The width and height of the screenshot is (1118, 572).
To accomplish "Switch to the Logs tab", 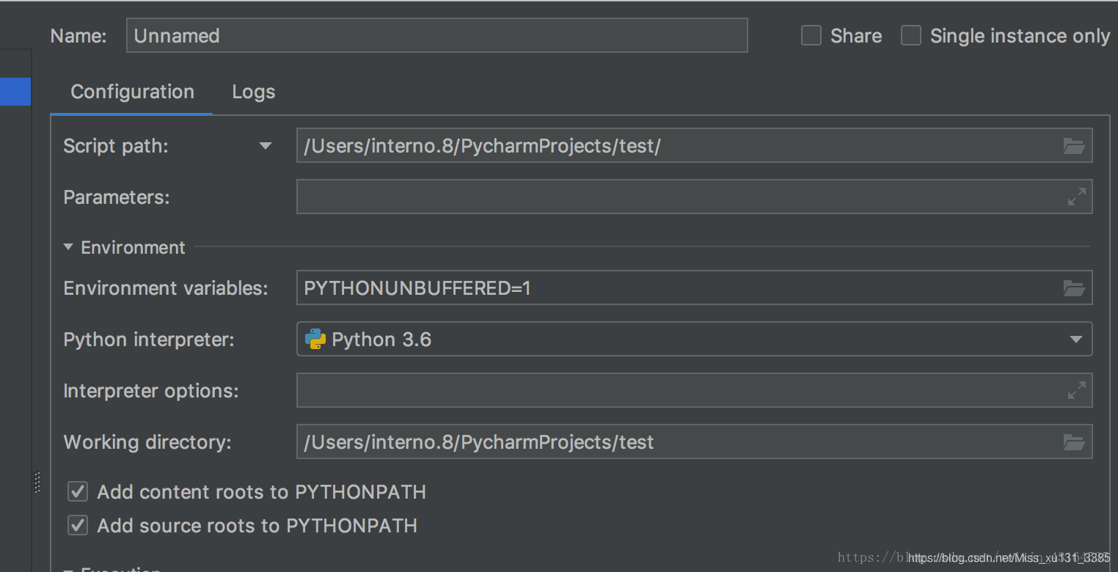I will (253, 92).
